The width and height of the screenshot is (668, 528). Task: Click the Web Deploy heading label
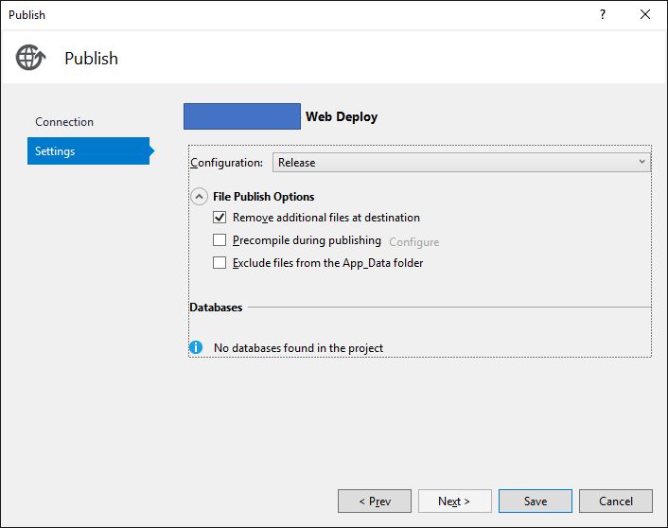click(x=342, y=117)
